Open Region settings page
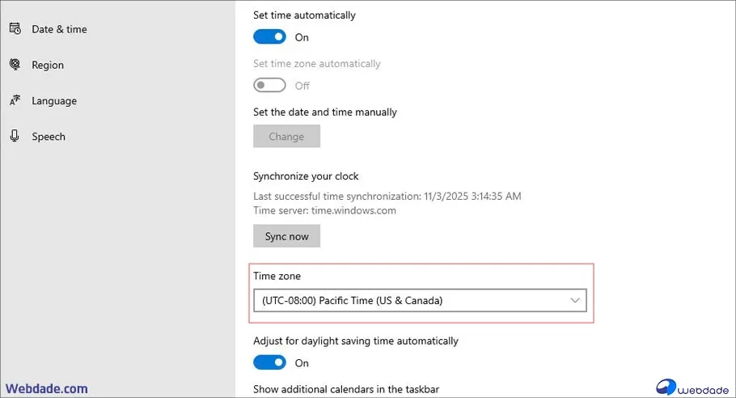This screenshot has height=398, width=736. pos(48,65)
